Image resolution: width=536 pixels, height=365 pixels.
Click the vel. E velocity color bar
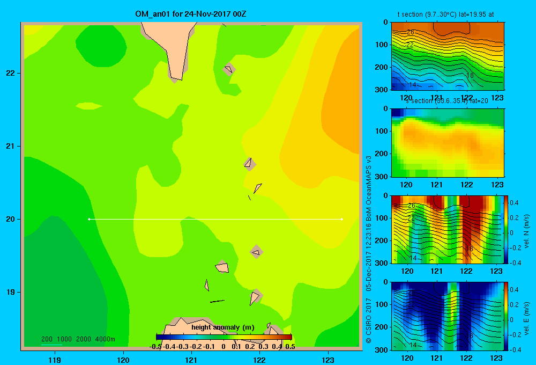pos(506,316)
